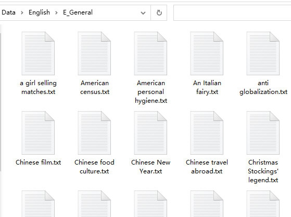This screenshot has width=291, height=217.
Task: Select the 'Chinese film.txt' file icon
Action: click(38, 133)
